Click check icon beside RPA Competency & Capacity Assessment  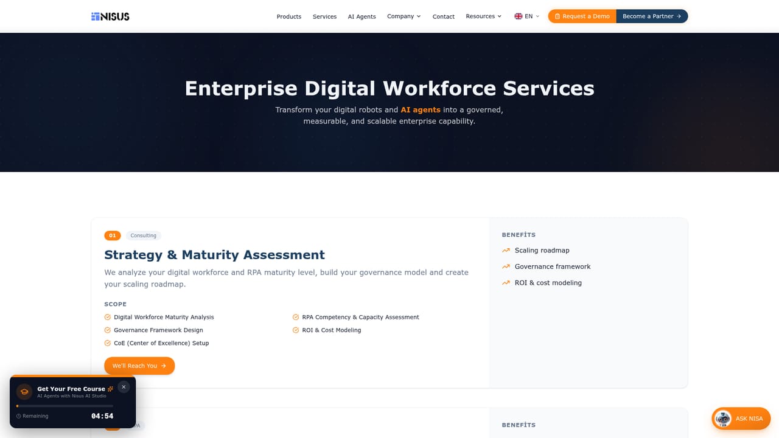296,317
